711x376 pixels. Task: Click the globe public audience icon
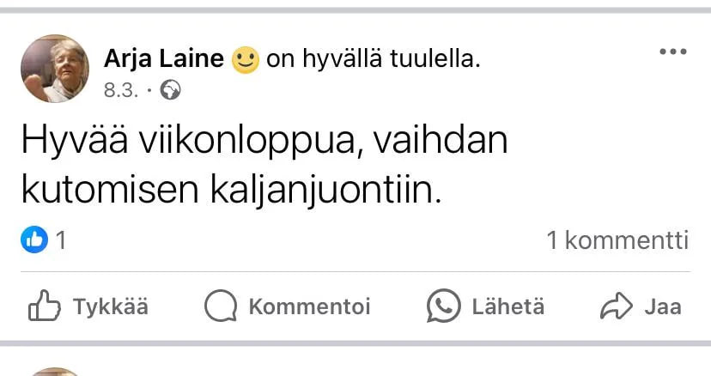coord(172,88)
